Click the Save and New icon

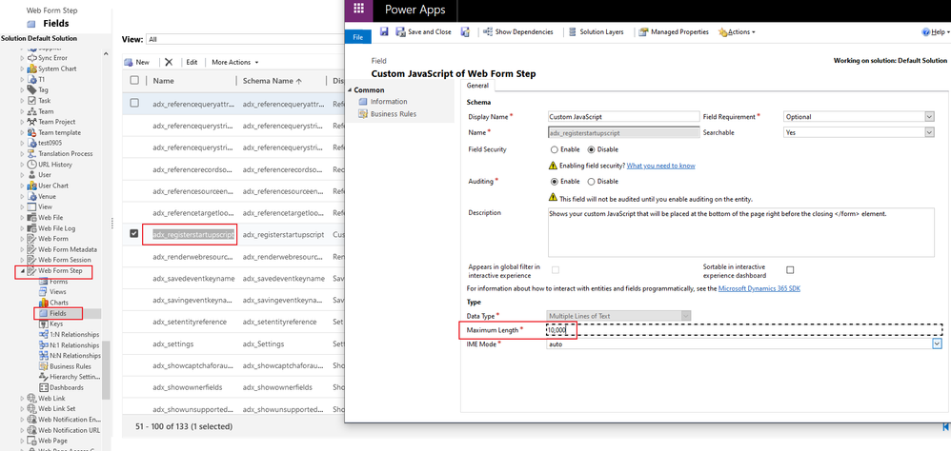click(x=465, y=31)
